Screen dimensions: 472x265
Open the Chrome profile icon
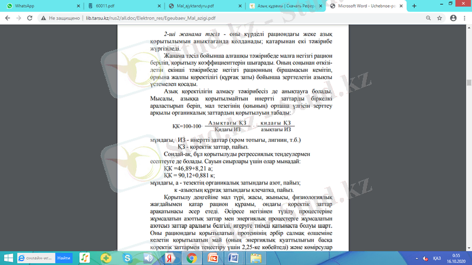[x=453, y=18]
